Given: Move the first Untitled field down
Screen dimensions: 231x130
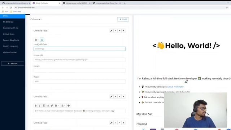Looking at the screenshot, I should [x=119, y=31].
